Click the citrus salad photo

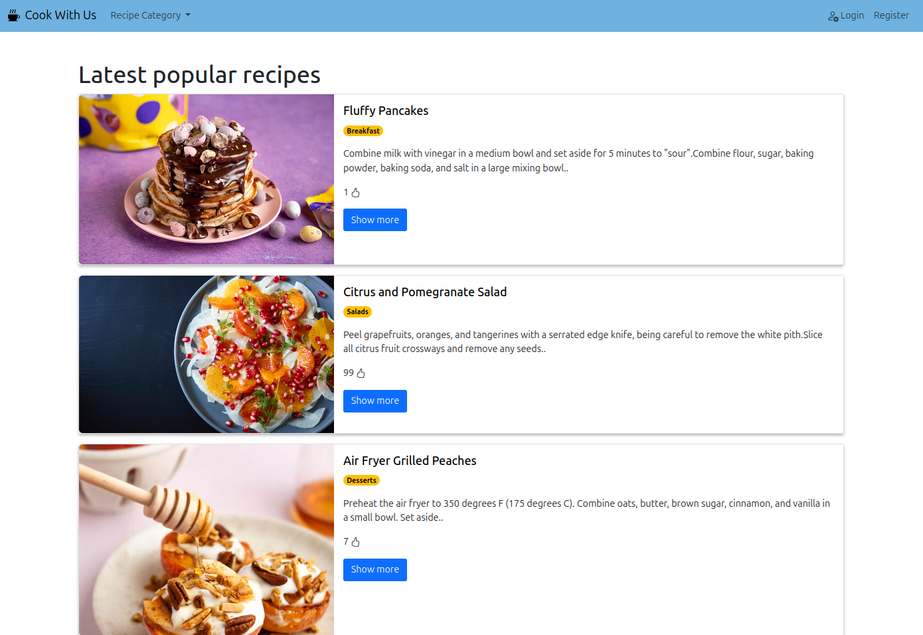207,354
